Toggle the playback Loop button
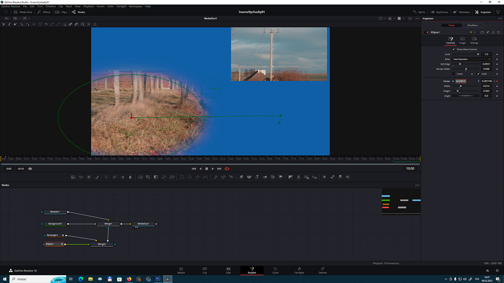 coord(227,169)
